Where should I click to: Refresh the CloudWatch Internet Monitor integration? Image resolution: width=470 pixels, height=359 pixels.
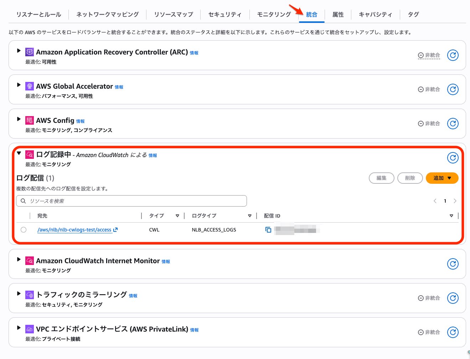(x=453, y=264)
